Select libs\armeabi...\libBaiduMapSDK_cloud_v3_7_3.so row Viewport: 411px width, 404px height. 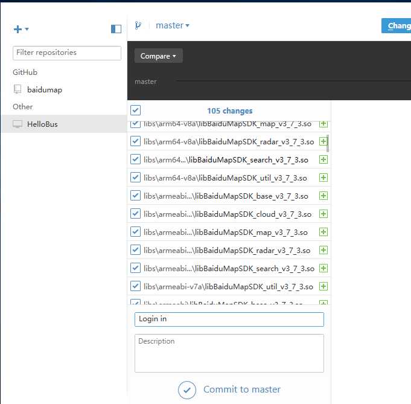point(229,214)
